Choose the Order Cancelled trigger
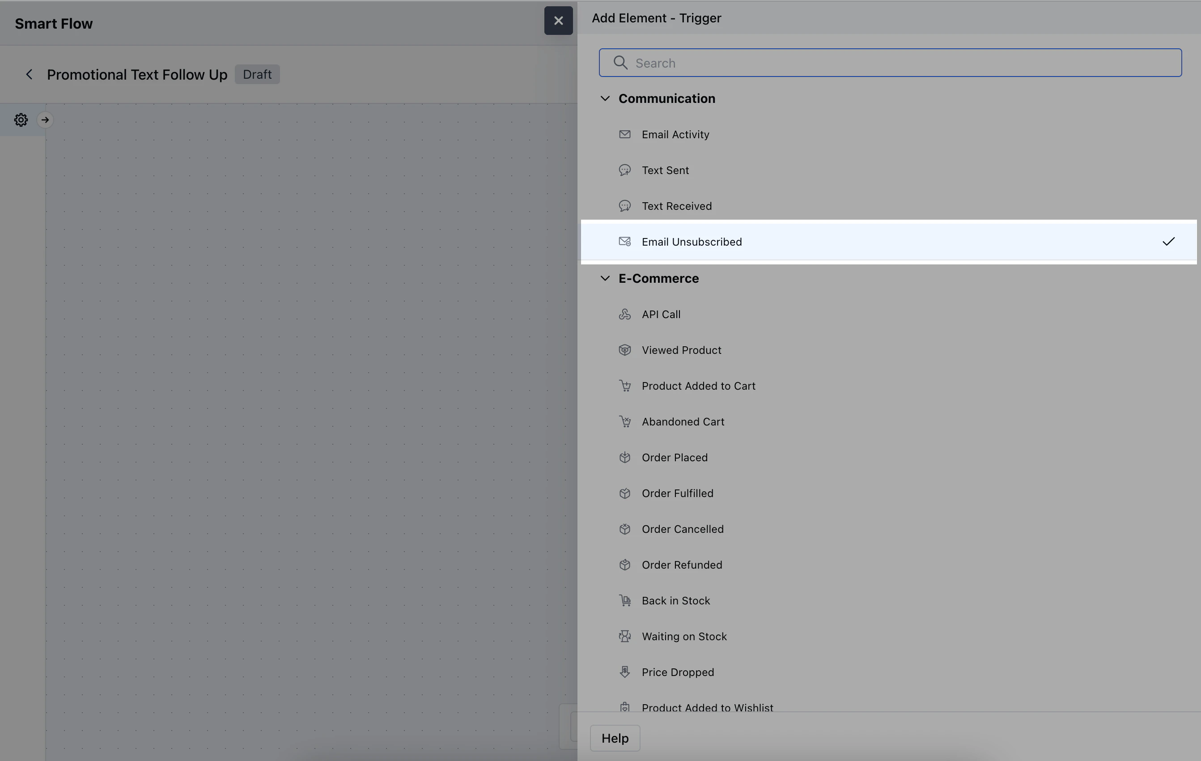 888,529
